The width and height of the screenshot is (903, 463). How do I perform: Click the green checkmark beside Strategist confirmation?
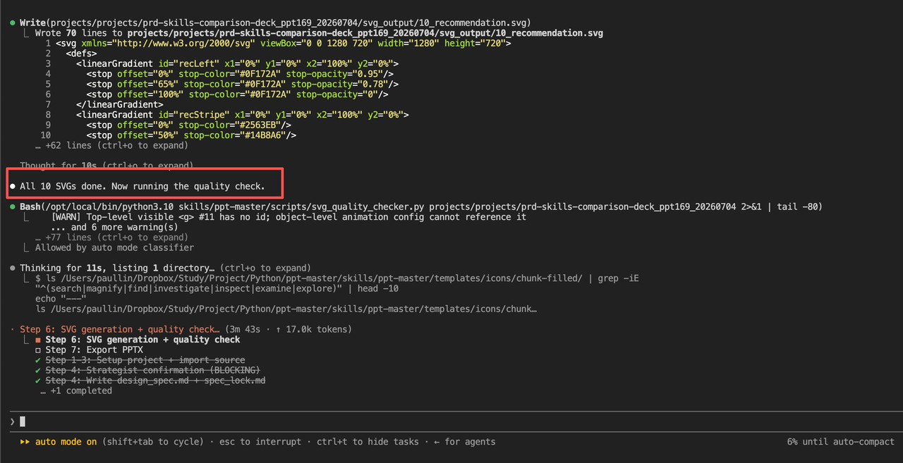38,370
